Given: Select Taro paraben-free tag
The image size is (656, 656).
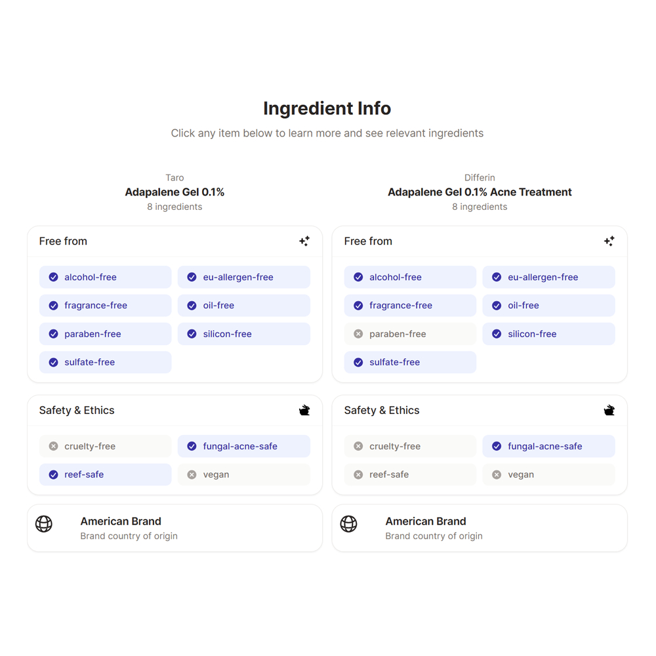Looking at the screenshot, I should tap(106, 334).
